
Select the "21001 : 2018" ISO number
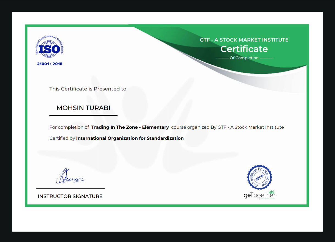[x=50, y=64]
